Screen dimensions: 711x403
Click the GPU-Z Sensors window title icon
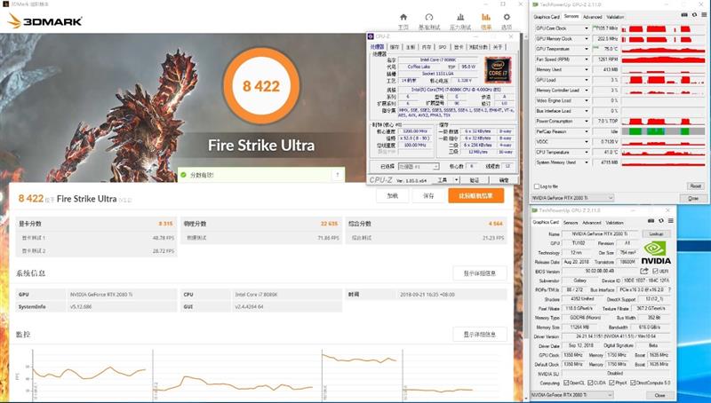pos(535,4)
